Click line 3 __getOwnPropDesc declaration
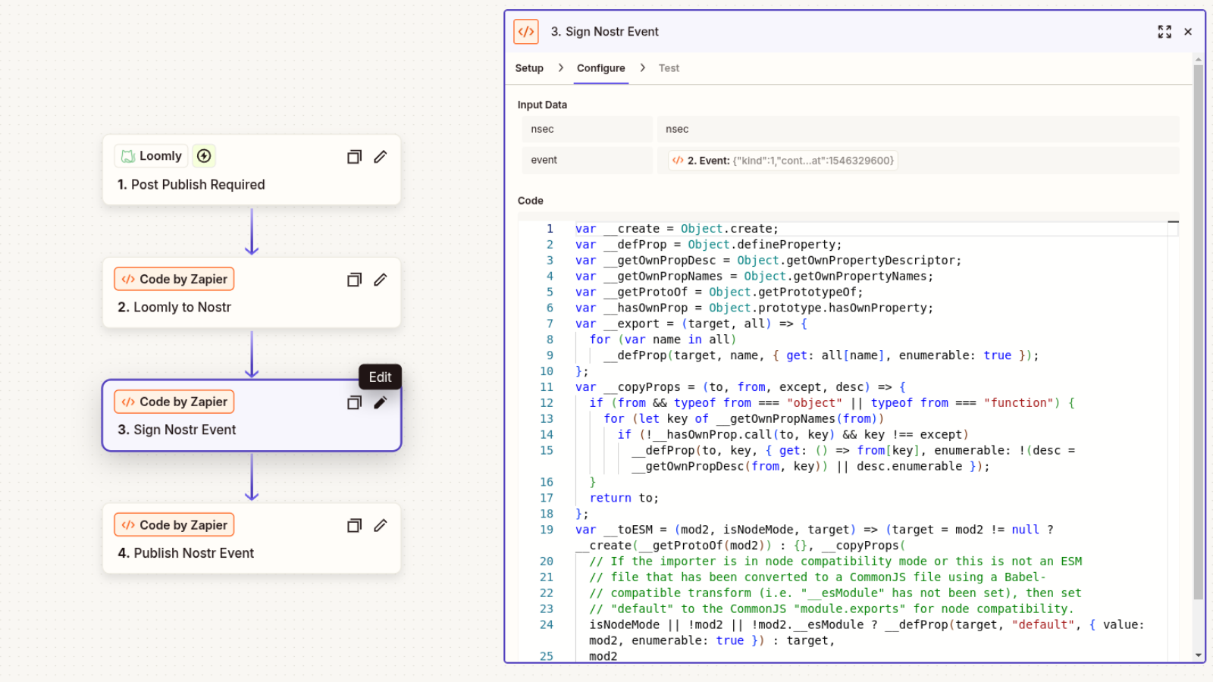 768,261
